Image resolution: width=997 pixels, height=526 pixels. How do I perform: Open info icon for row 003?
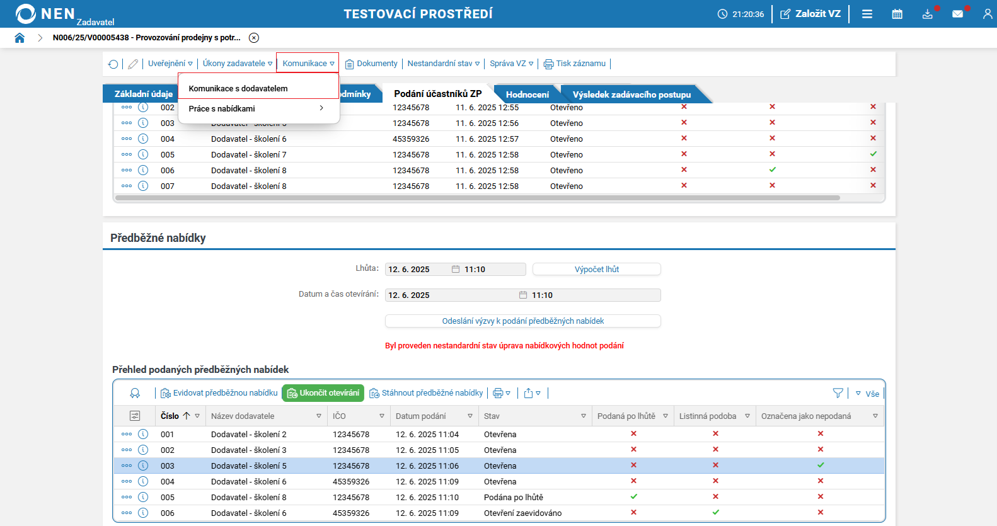143,466
